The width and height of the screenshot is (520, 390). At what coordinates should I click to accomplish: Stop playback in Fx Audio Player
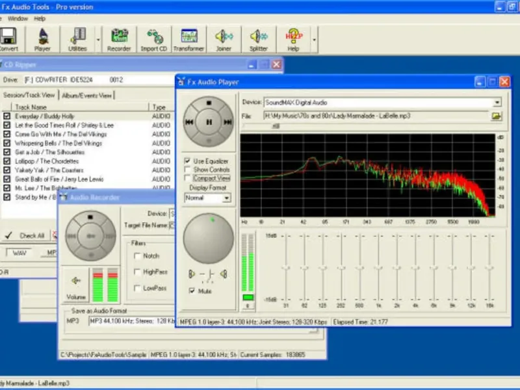click(x=209, y=103)
